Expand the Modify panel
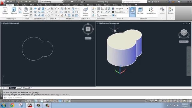This screenshot has height=108, width=192. tap(70, 19)
